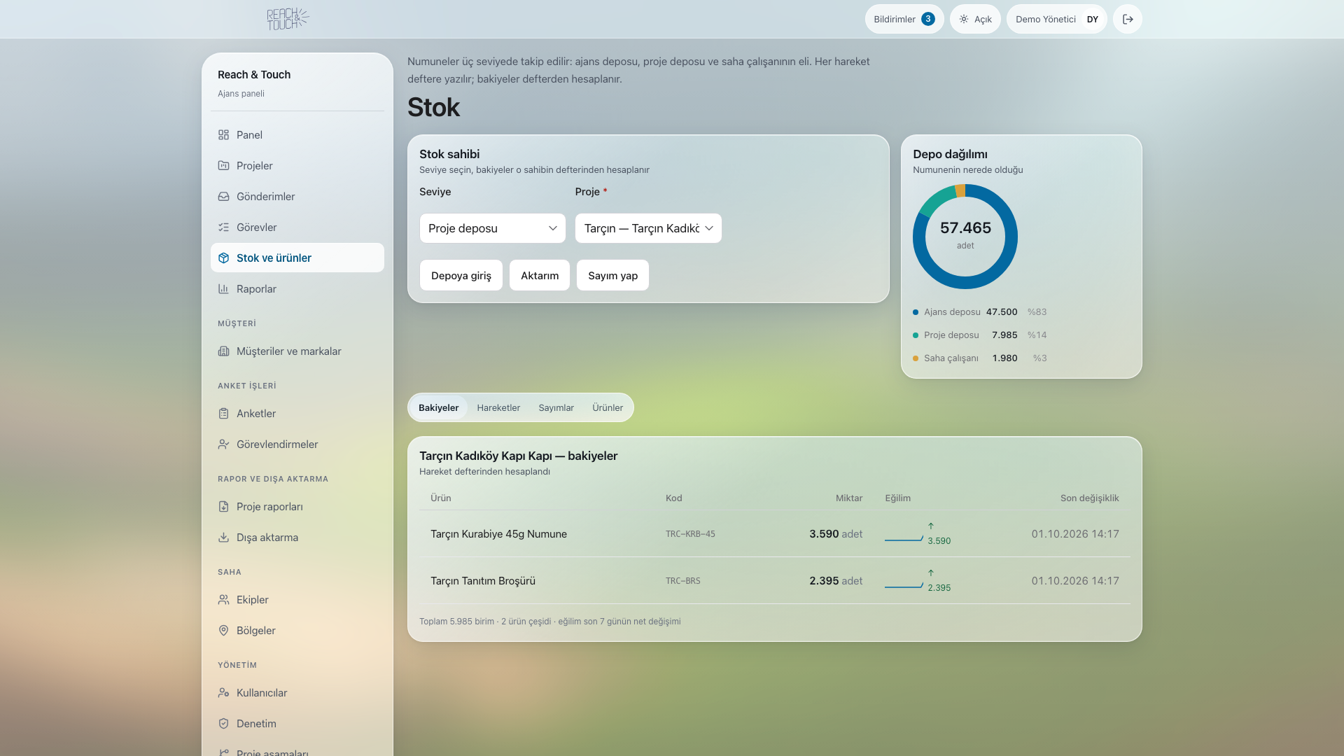
Task: Switch to the Sayımlar tab
Action: [x=556, y=407]
